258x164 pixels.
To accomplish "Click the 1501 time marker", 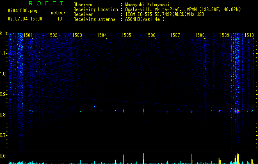I will click(x=28, y=35).
